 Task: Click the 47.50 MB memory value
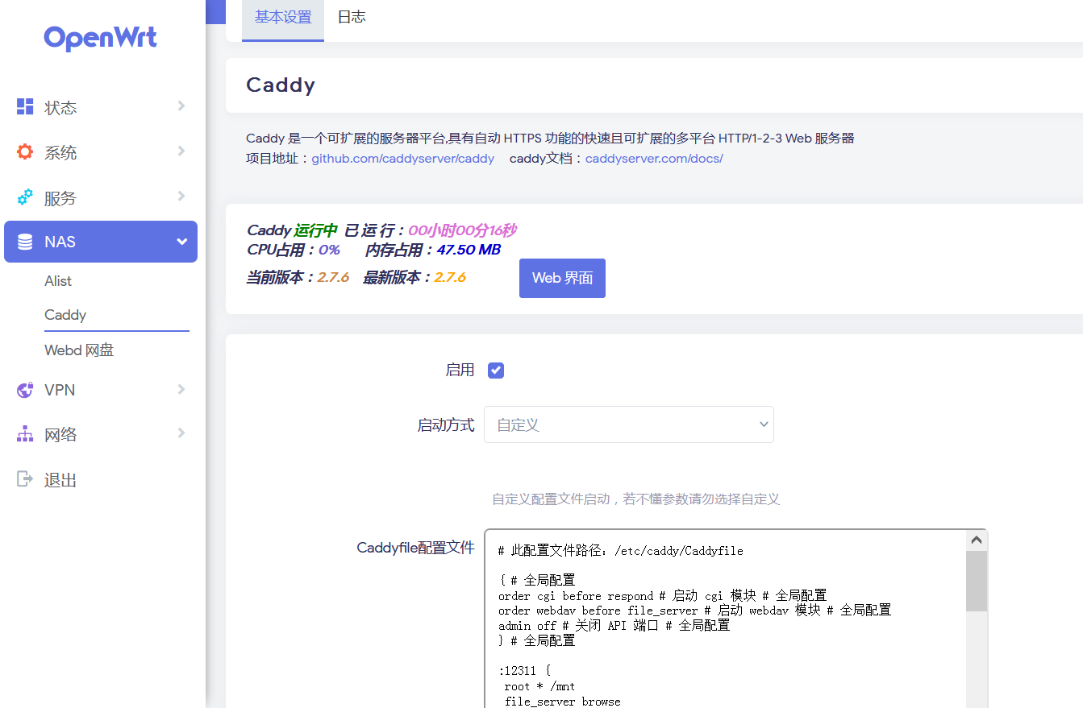point(469,250)
